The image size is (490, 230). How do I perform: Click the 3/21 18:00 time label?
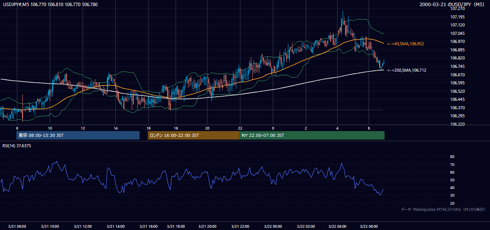(176, 227)
